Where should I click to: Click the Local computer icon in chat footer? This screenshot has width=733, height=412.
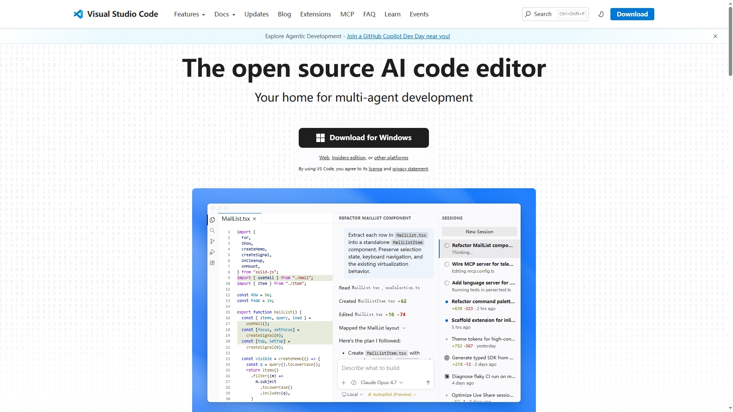click(344, 394)
